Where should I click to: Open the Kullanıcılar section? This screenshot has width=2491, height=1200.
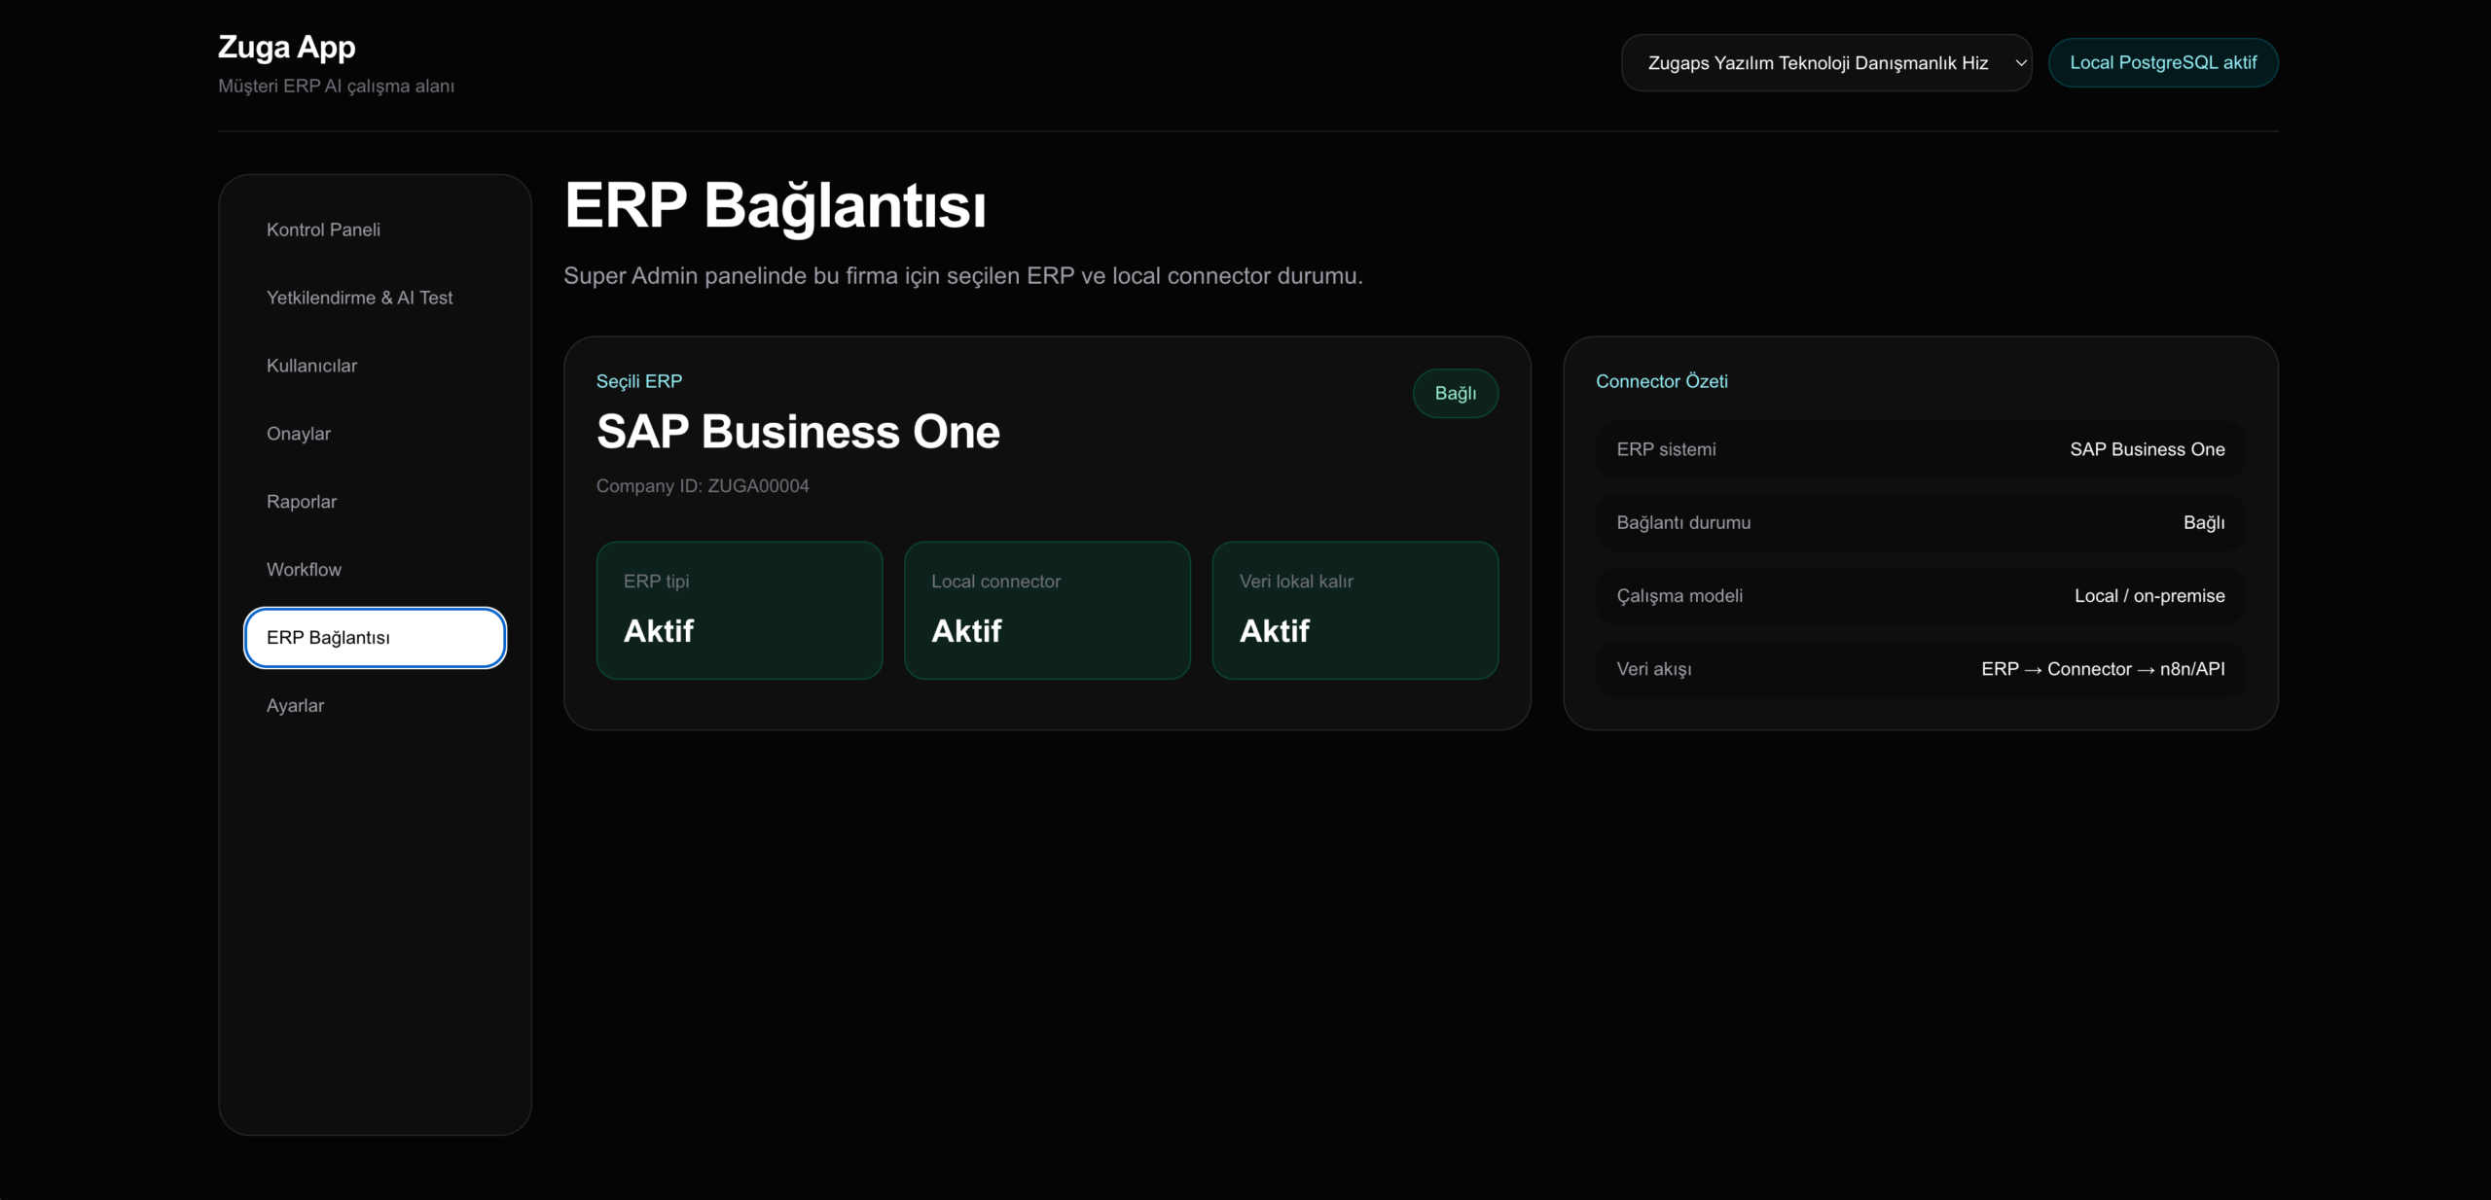click(x=375, y=366)
